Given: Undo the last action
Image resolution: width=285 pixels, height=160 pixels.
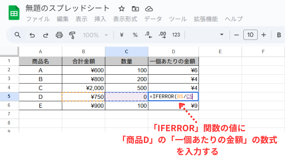Looking at the screenshot, I should pyautogui.click(x=32, y=35).
